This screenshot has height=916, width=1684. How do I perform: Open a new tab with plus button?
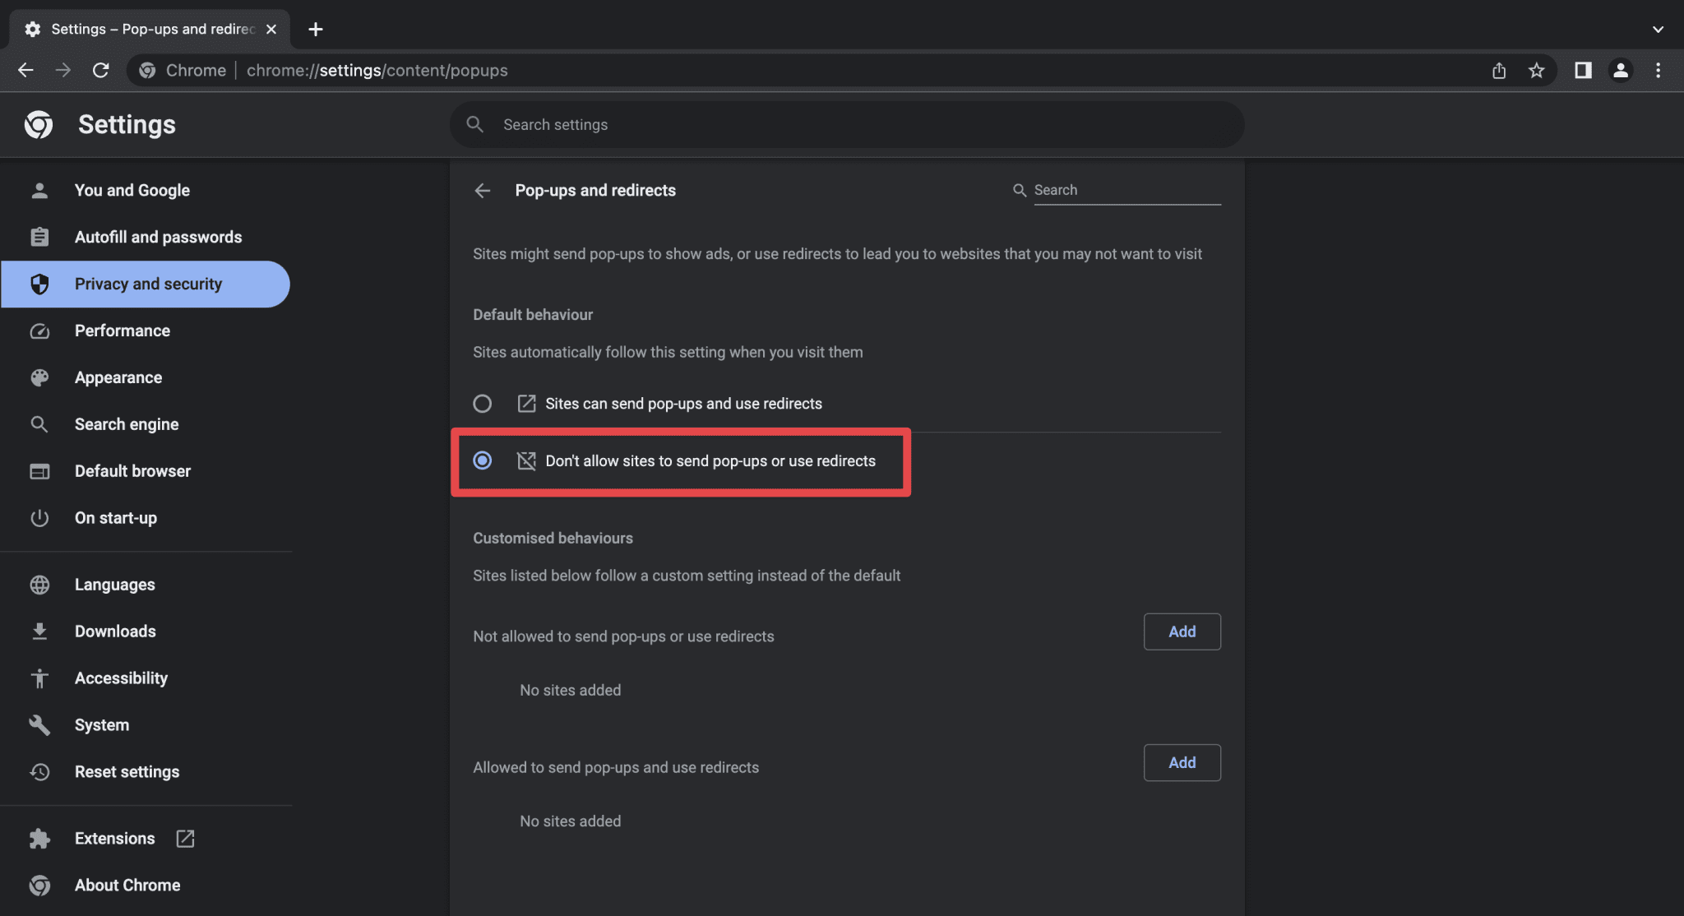[x=316, y=30]
